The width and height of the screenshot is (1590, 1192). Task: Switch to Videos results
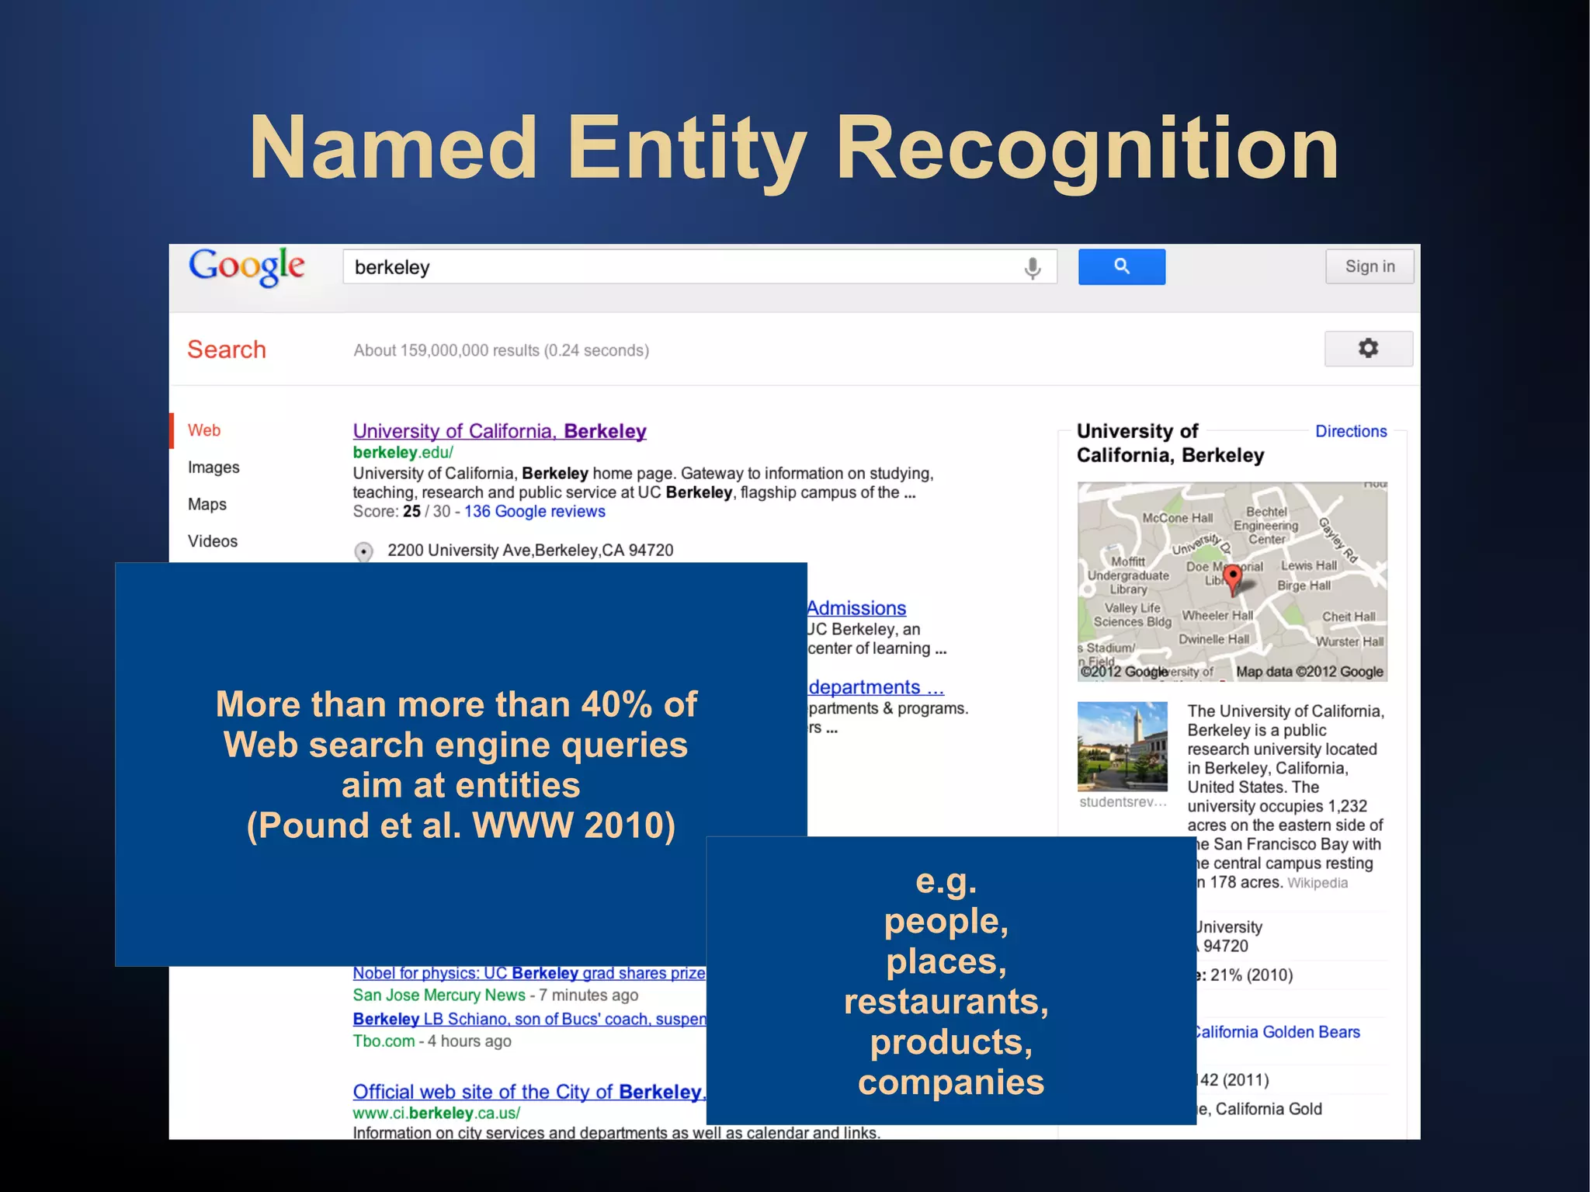213,541
